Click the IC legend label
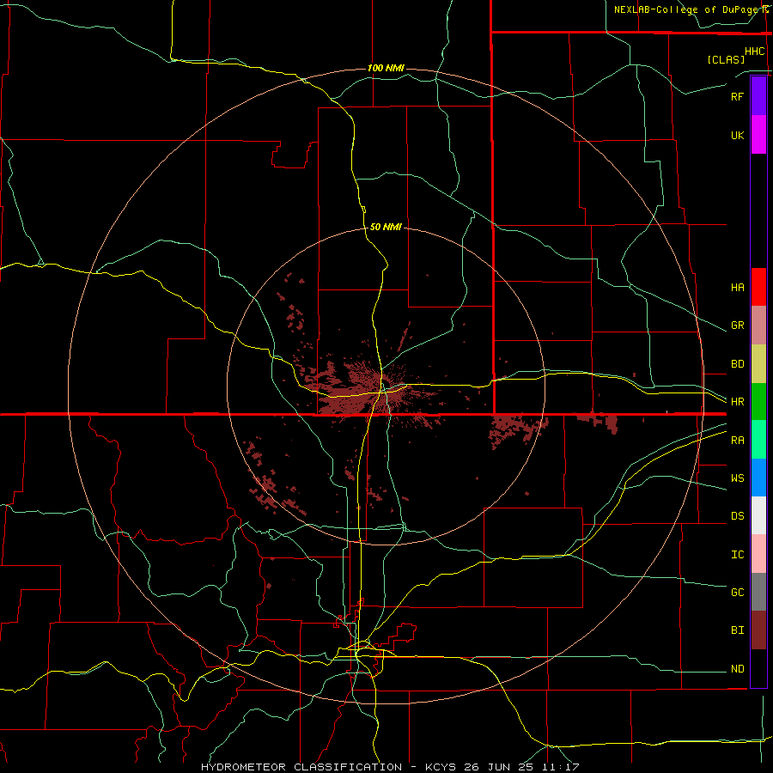 tap(737, 555)
